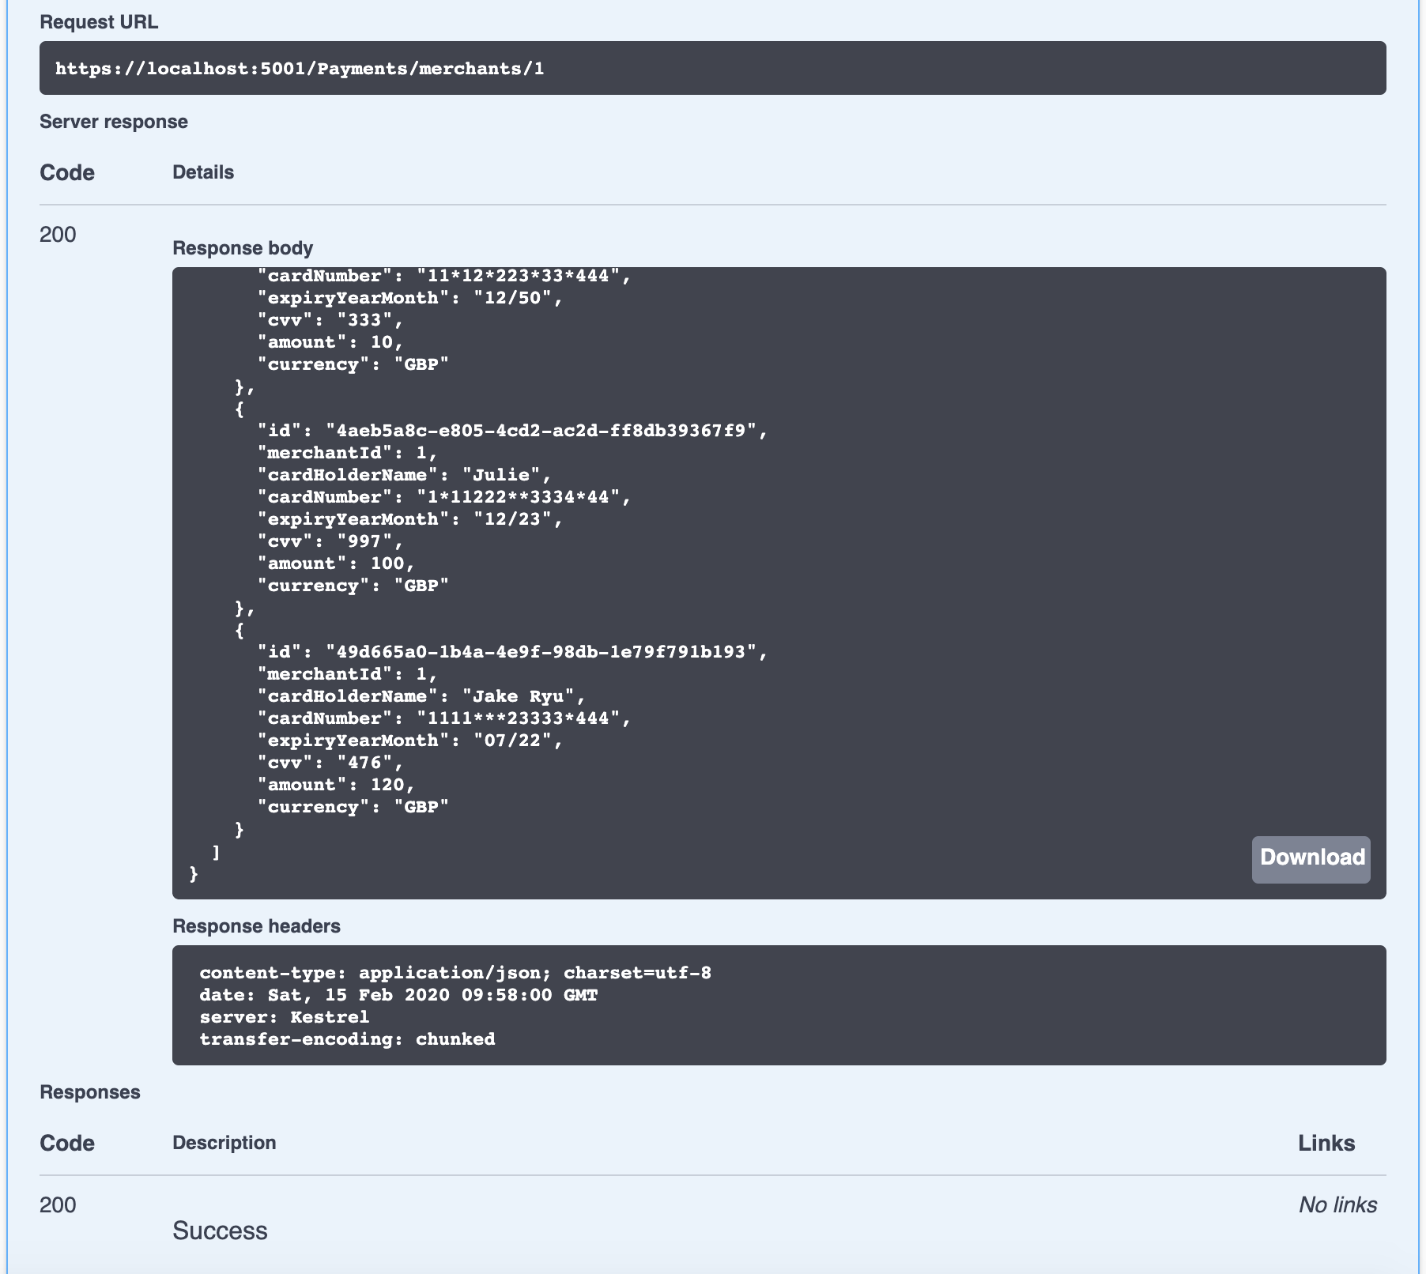
Task: Select the request URL https://localhost:5001/Payments/merchants/1
Action: [300, 68]
